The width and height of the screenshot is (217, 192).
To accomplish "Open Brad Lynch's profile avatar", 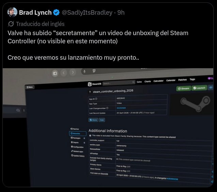I will (12, 12).
